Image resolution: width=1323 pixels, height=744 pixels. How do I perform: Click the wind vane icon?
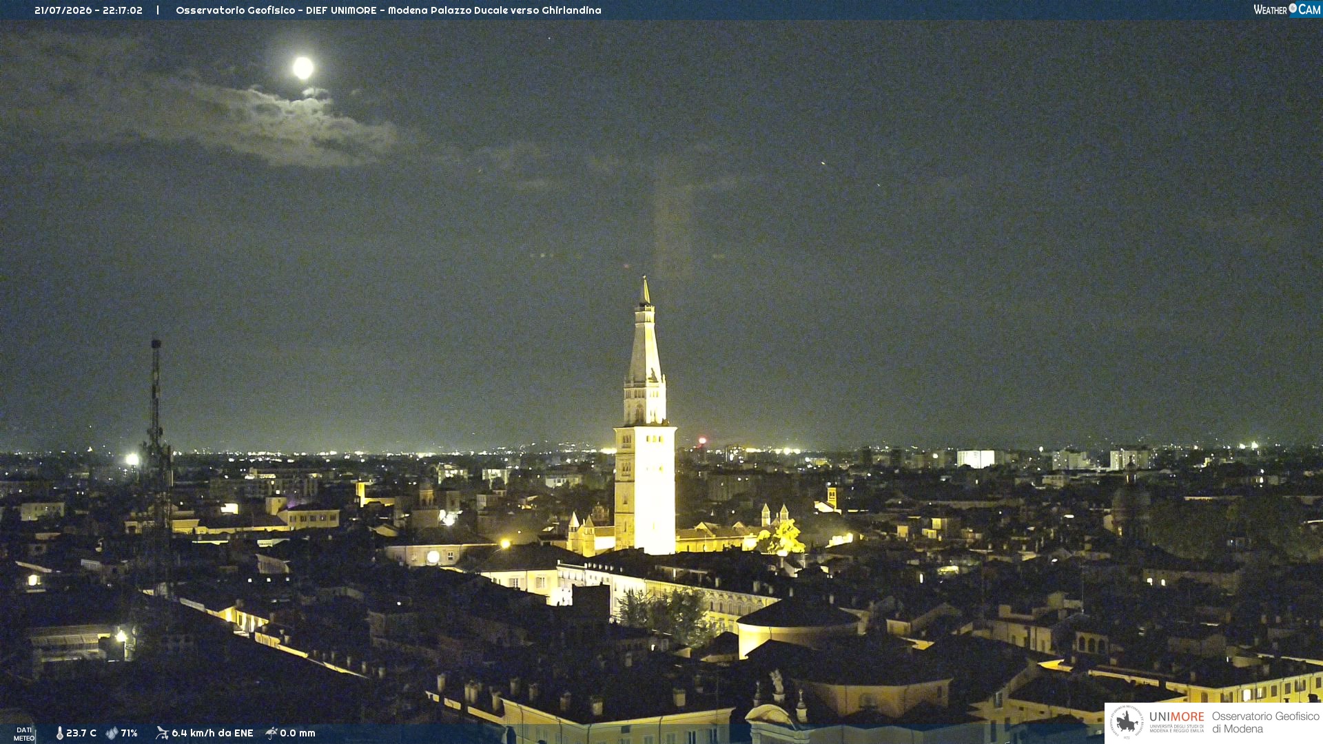pyautogui.click(x=162, y=733)
